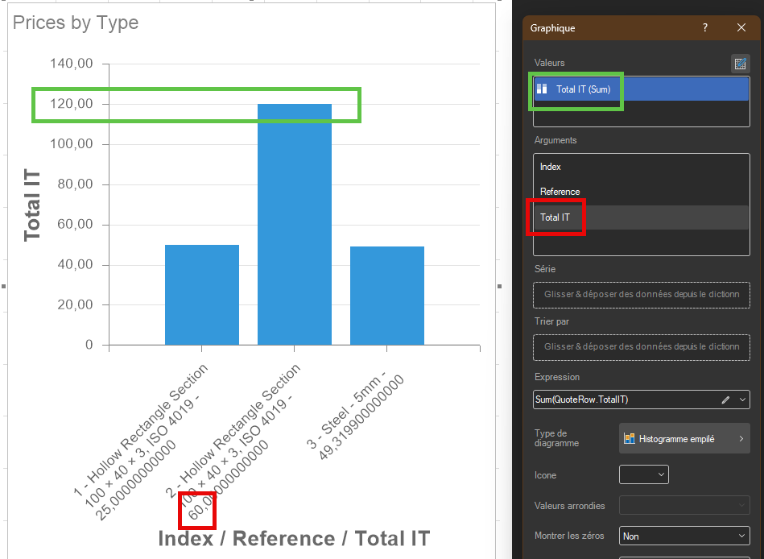Expand the Type de diagramme chevron
764x559 pixels.
tap(741, 439)
